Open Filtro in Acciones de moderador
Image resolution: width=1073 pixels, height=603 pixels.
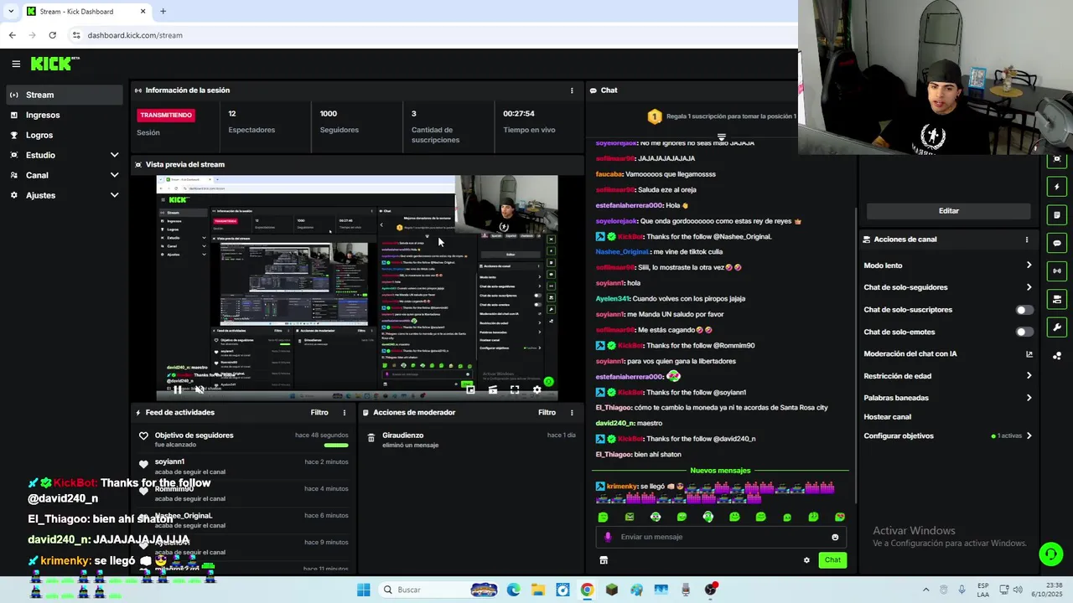(x=547, y=413)
